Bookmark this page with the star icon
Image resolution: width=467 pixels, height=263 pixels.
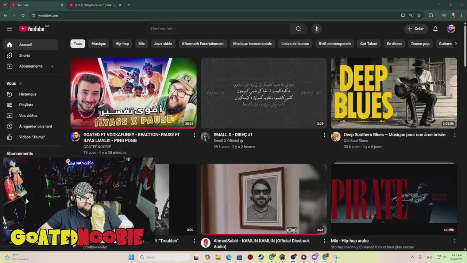[419, 15]
